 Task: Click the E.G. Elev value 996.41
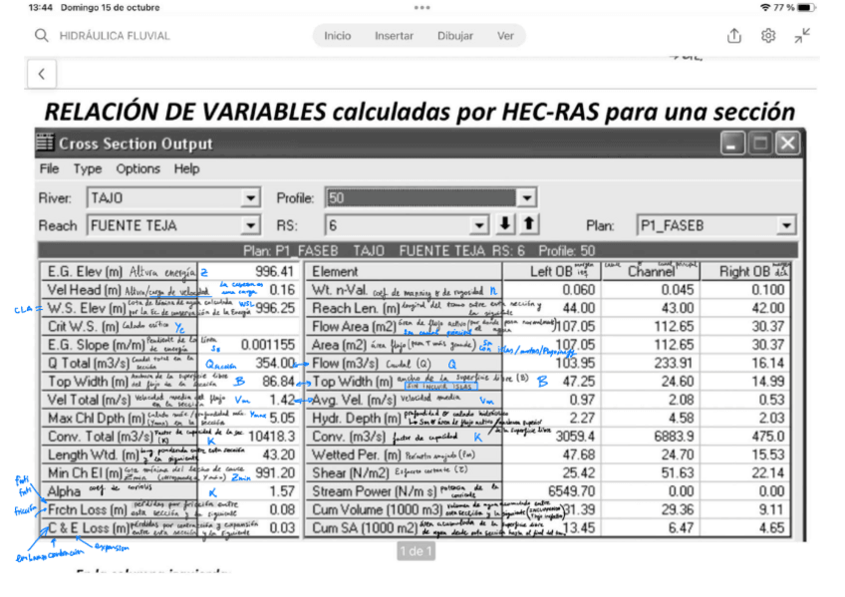point(275,271)
